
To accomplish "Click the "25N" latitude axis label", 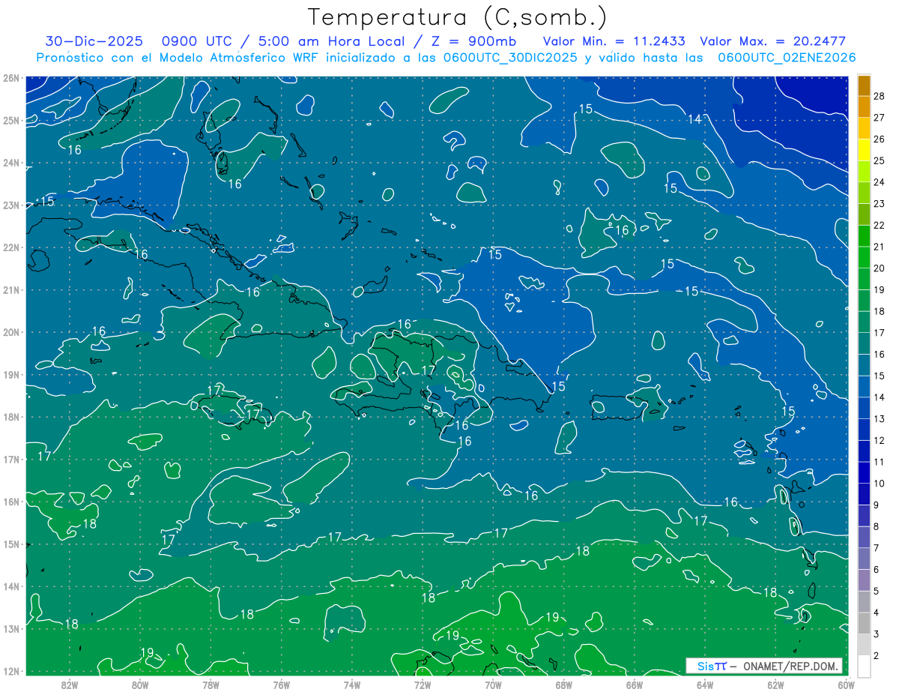I will click(x=11, y=120).
